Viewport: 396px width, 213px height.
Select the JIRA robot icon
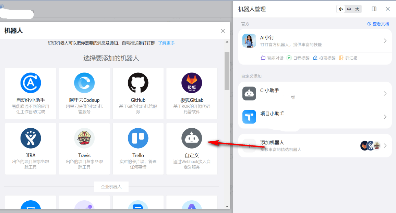[31, 138]
